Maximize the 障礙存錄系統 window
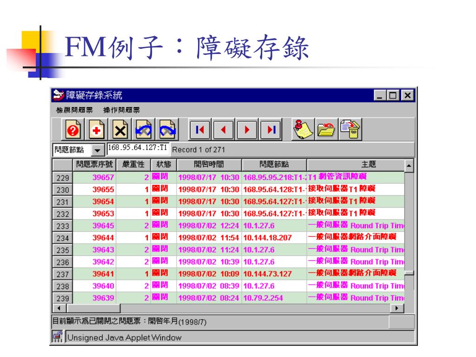The width and height of the screenshot is (476, 357). tap(393, 96)
